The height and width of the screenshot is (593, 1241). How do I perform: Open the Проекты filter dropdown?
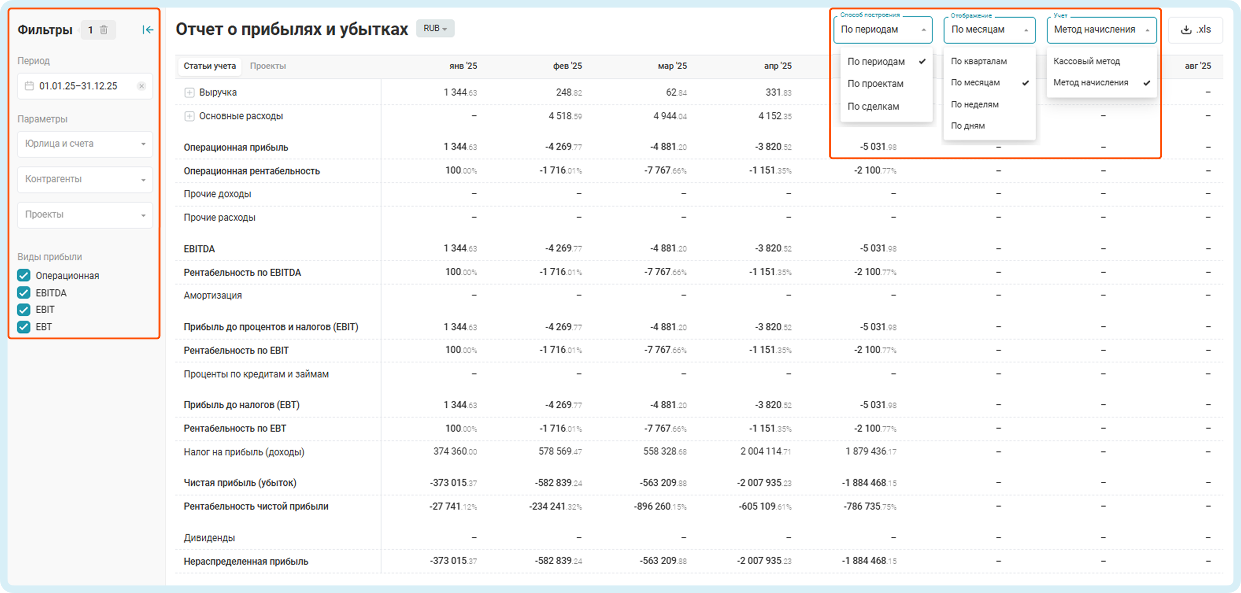click(x=85, y=215)
